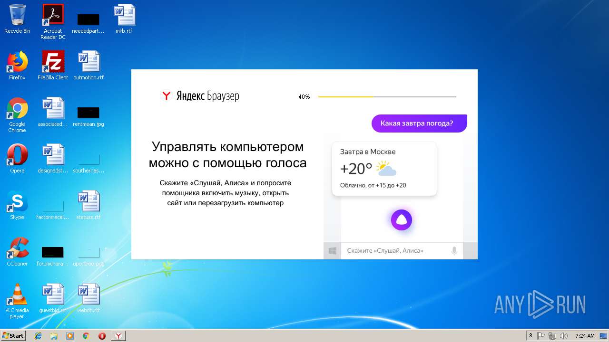Click the Opera icon in the taskbar

click(x=102, y=336)
